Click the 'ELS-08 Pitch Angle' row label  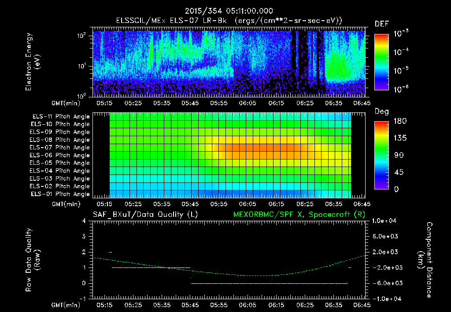click(x=60, y=140)
